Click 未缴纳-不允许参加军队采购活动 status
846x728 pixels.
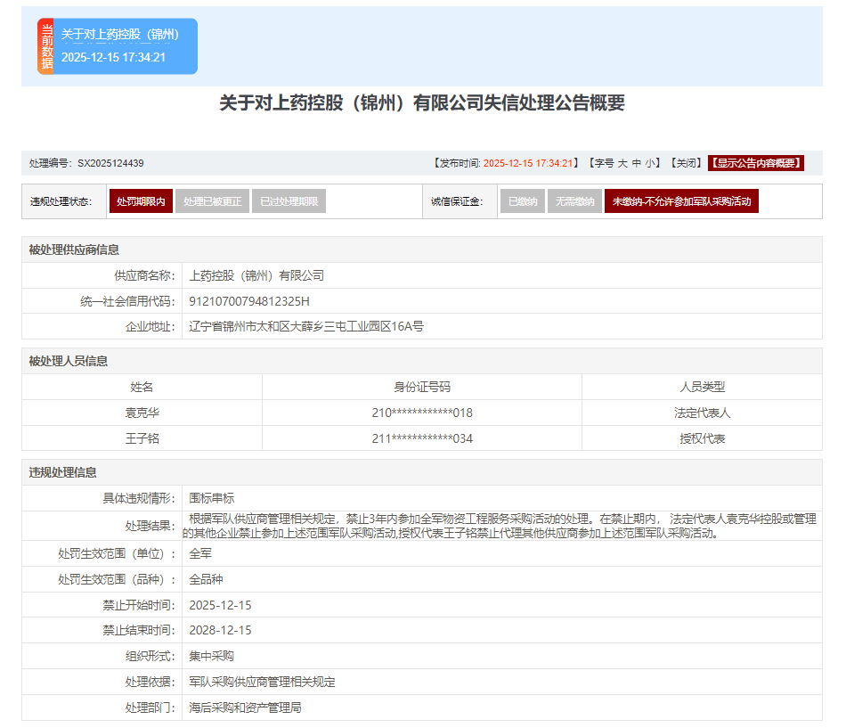pyautogui.click(x=681, y=201)
